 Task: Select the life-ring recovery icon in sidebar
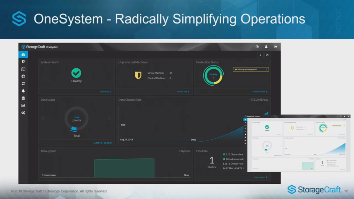[x=23, y=76]
